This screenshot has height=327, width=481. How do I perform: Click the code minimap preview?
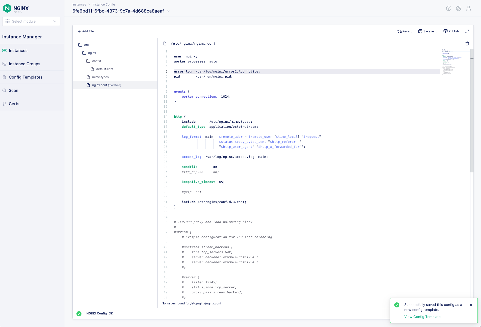pos(455,61)
